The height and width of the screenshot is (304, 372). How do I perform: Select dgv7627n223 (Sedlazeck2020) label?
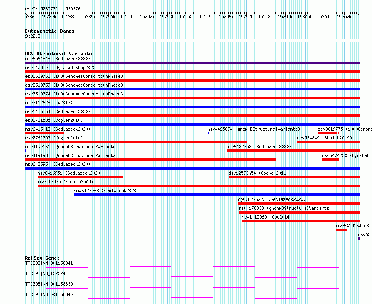click(272, 199)
